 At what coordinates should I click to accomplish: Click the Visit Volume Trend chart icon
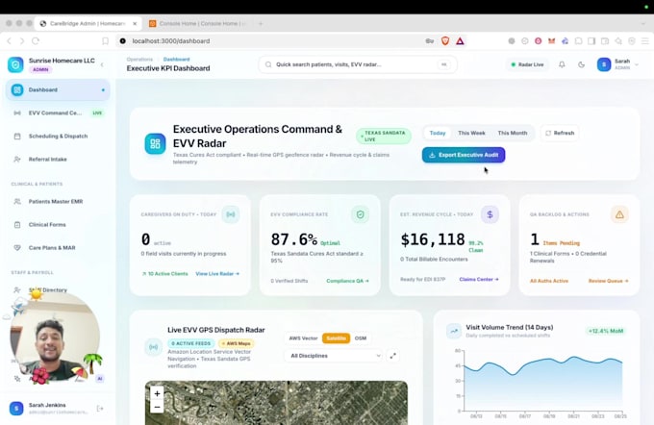click(x=454, y=331)
